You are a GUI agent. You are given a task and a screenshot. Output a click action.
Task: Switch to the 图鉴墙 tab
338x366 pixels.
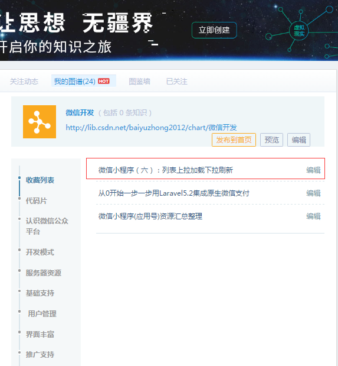139,82
